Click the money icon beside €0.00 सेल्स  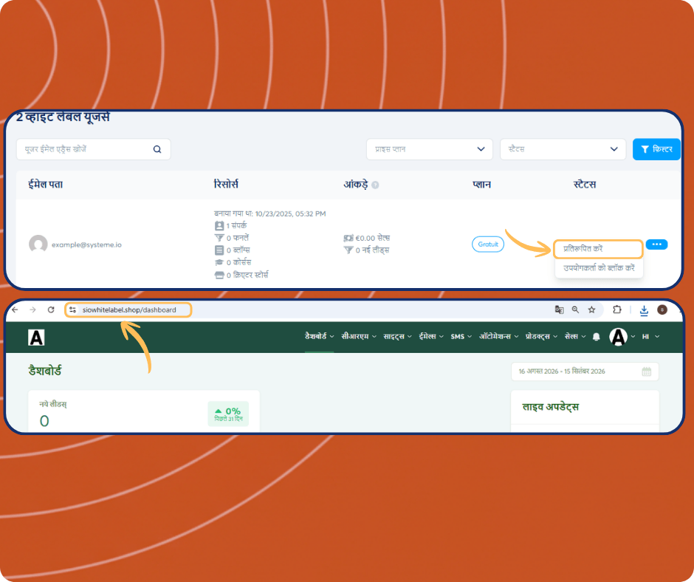tap(348, 239)
